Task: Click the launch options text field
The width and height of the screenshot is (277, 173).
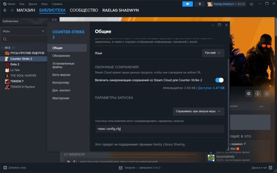Action: [160, 129]
